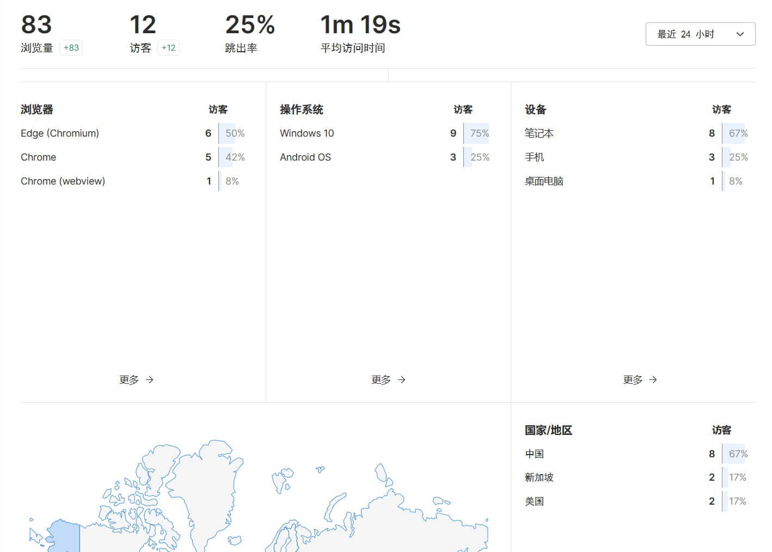Select the 笔记本 device row

click(x=538, y=133)
